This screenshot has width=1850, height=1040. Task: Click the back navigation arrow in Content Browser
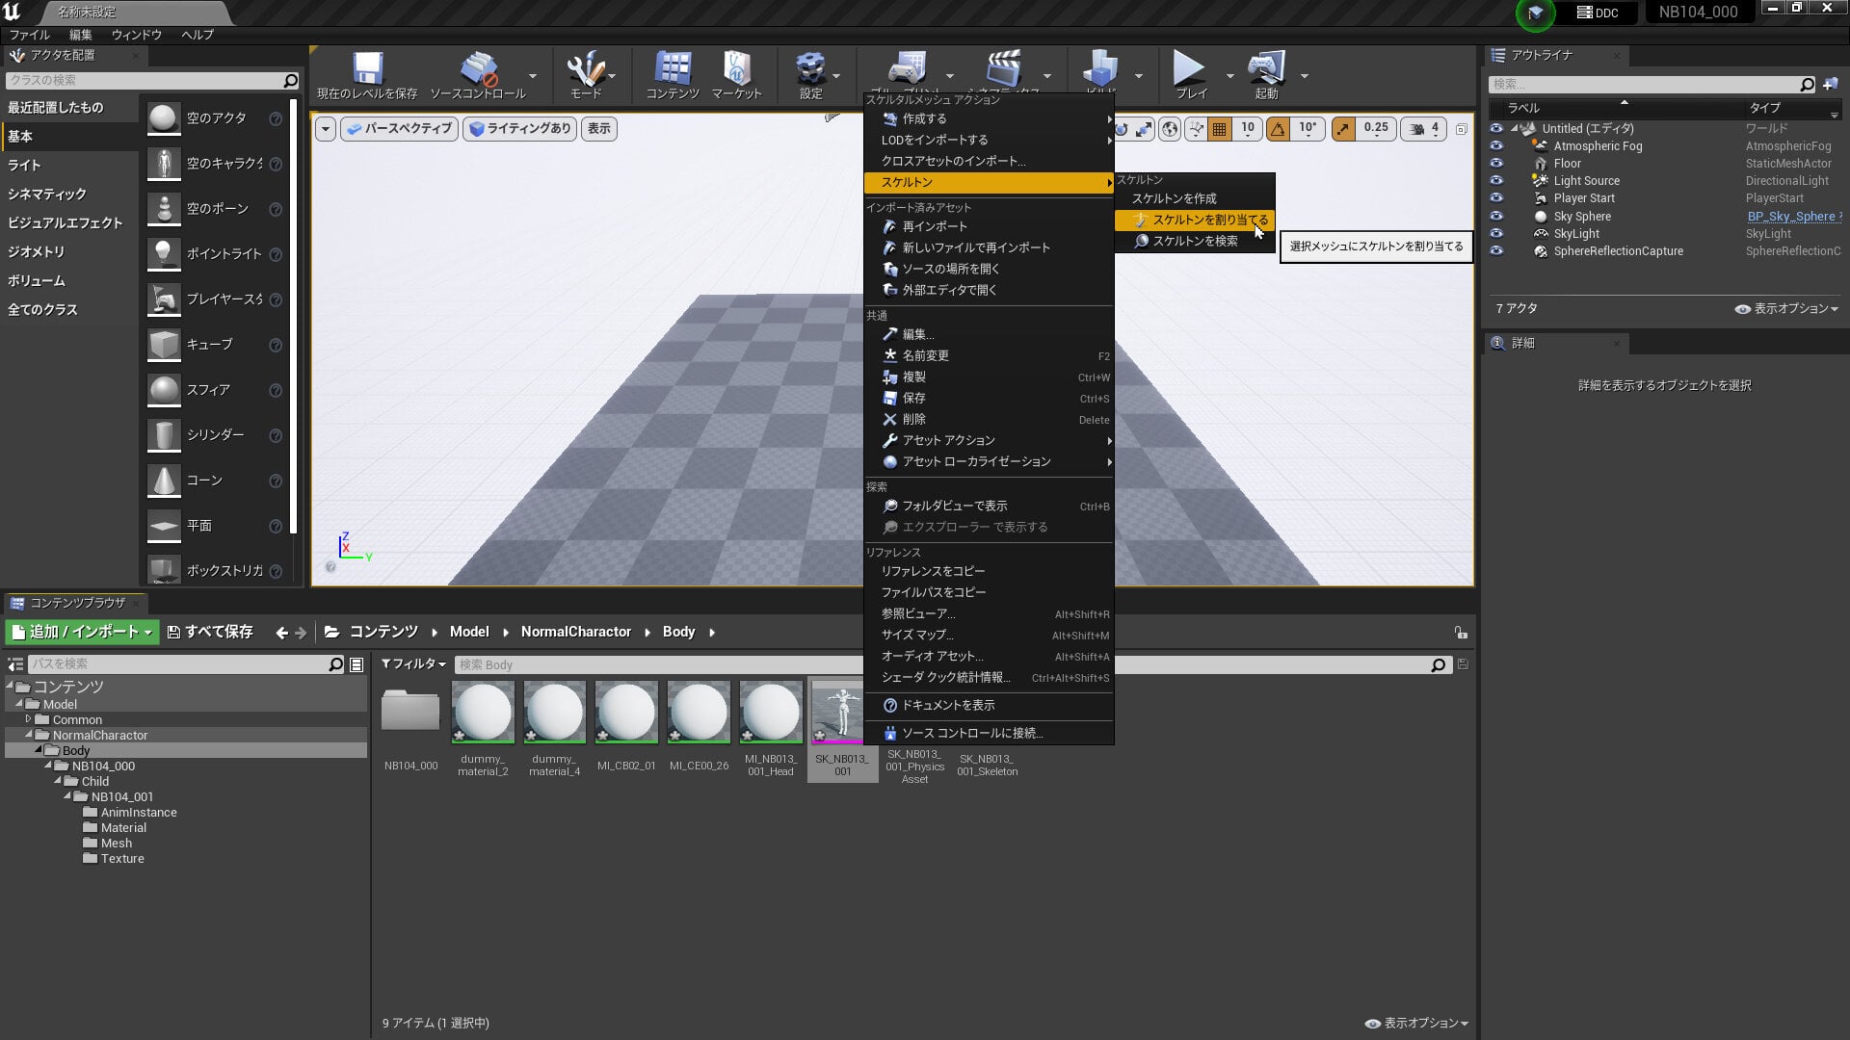pos(281,633)
